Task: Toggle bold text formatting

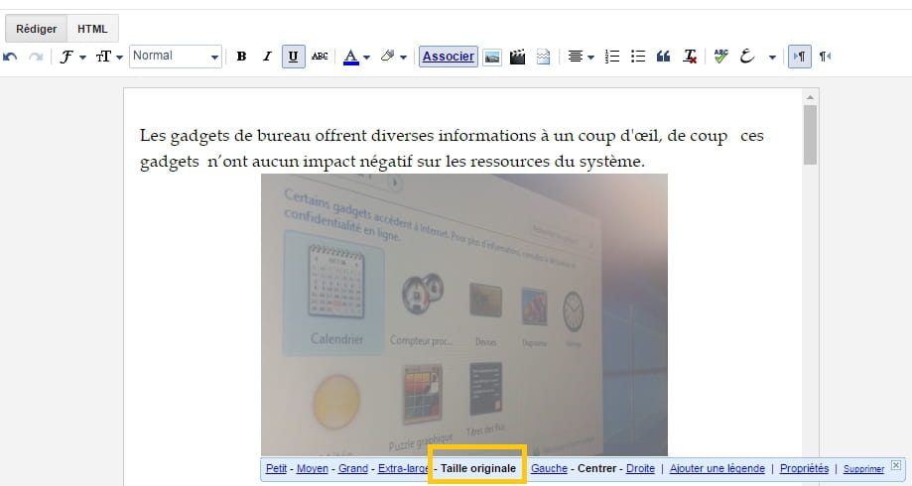Action: tap(241, 57)
